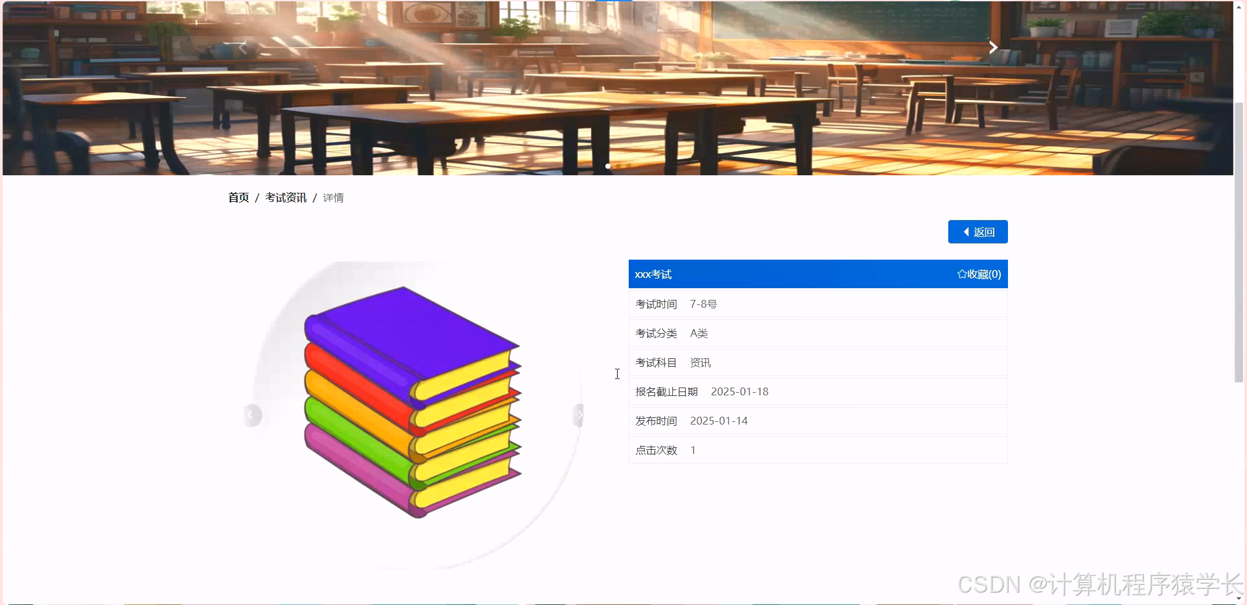Activate the highlighted carousel slide dot

coord(607,166)
